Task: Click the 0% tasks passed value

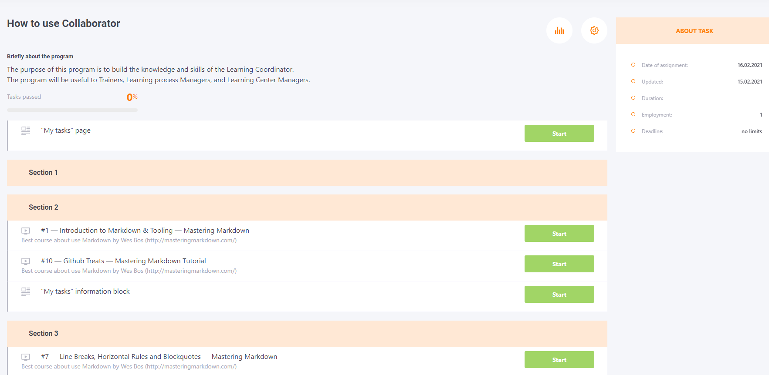Action: pyautogui.click(x=132, y=97)
